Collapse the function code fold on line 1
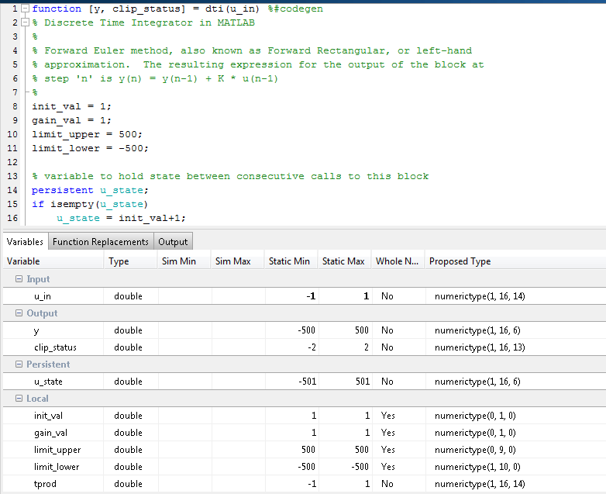This screenshot has width=606, height=494. 25,9
